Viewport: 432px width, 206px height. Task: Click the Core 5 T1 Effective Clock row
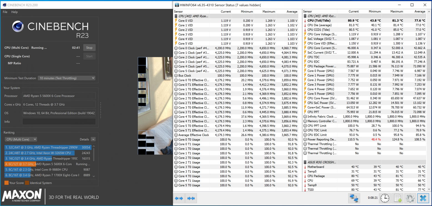pos(236,130)
